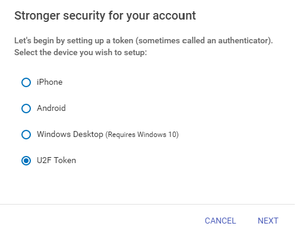Click the iPhone option label text
296x236 pixels.
49,82
